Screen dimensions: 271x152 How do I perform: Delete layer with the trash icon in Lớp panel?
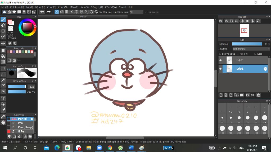[x=259, y=95]
